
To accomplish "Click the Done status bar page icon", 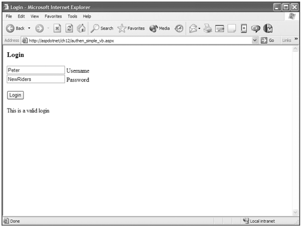I will tap(6, 221).
